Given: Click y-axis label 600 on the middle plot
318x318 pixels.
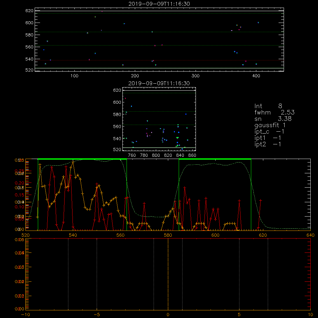Looking at the screenshot, I should [x=117, y=102].
